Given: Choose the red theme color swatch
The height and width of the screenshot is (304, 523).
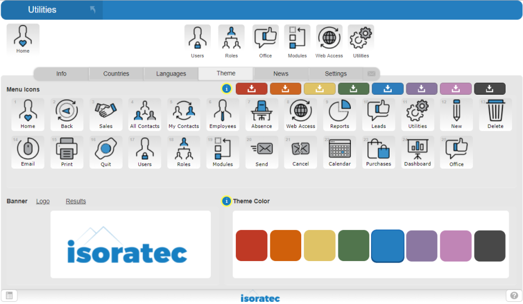Looking at the screenshot, I should (x=252, y=245).
